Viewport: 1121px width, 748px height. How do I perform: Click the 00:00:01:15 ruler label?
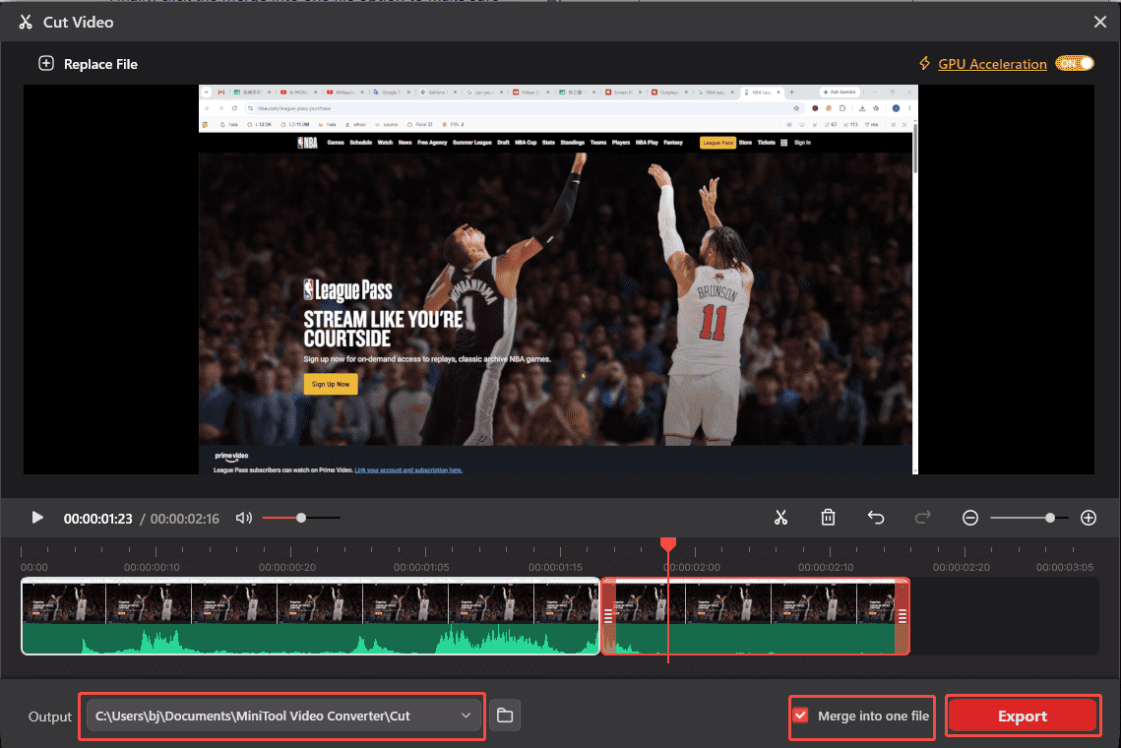[555, 567]
